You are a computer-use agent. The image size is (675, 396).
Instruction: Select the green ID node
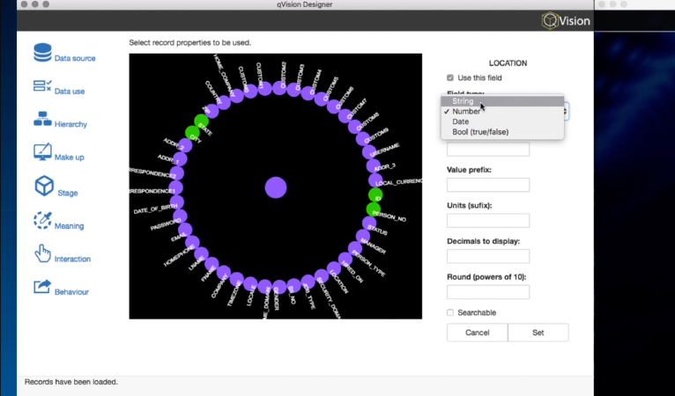pyautogui.click(x=375, y=195)
